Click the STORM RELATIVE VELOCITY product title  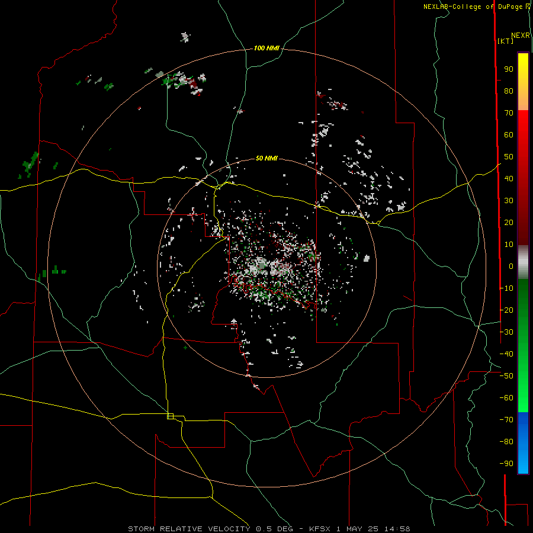[x=189, y=529]
